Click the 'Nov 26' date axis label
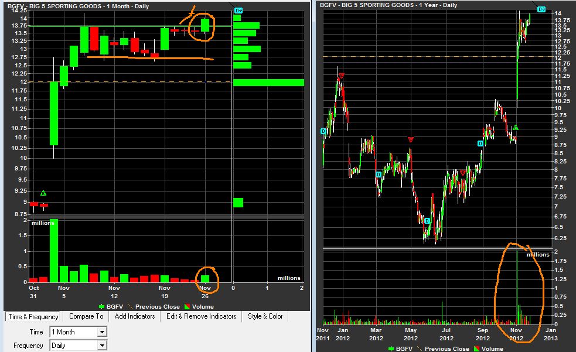Image resolution: width=576 pixels, height=352 pixels. [205, 292]
